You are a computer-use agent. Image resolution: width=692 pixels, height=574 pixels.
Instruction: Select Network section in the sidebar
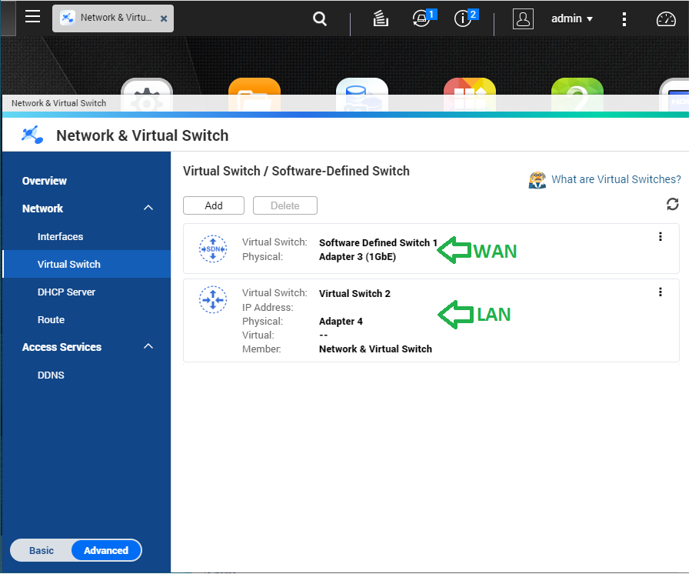42,209
